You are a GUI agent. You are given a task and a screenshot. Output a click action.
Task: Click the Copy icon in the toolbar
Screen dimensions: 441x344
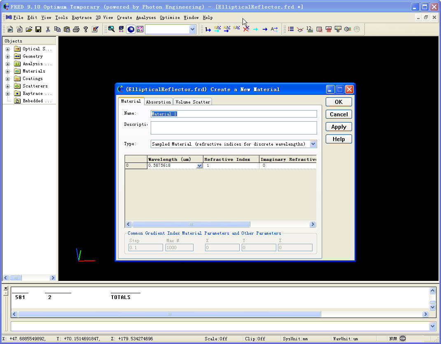click(57, 29)
